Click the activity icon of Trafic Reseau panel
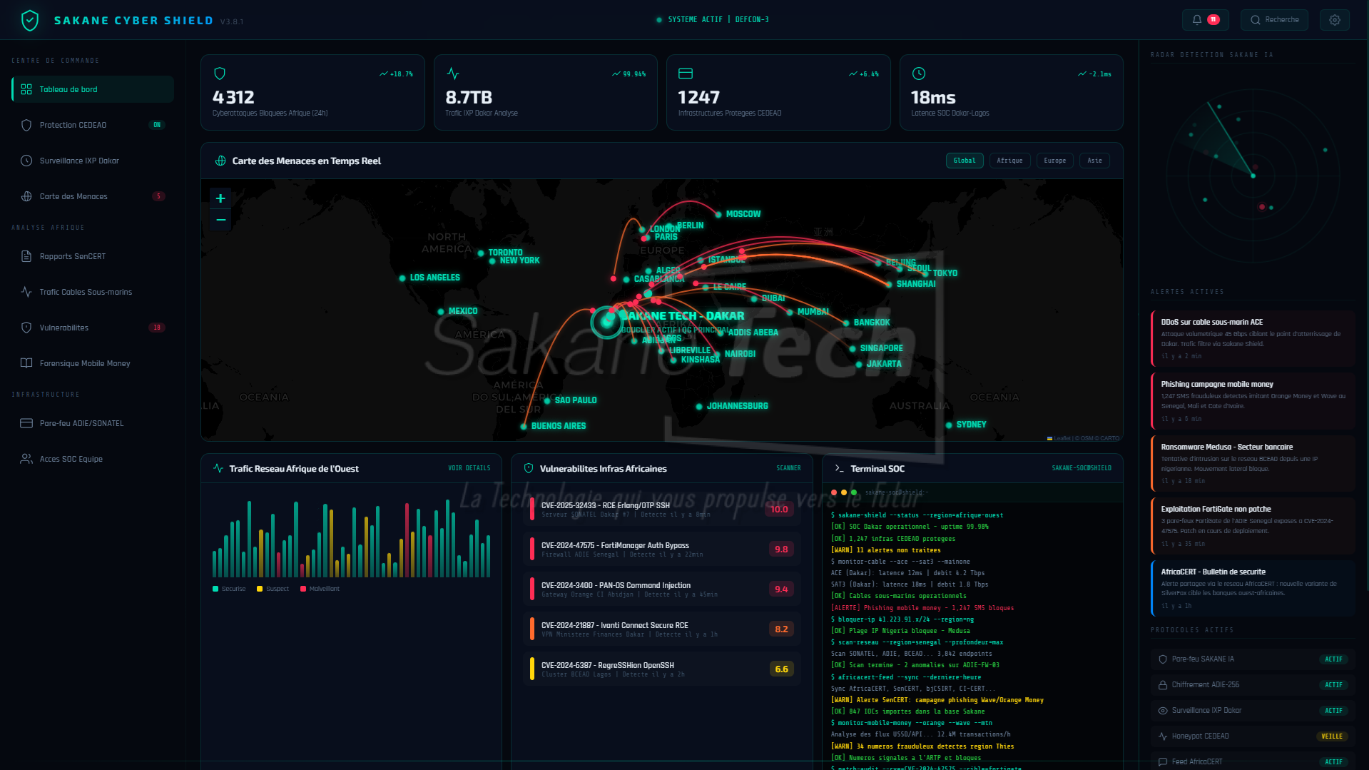Image resolution: width=1369 pixels, height=770 pixels. 218,468
